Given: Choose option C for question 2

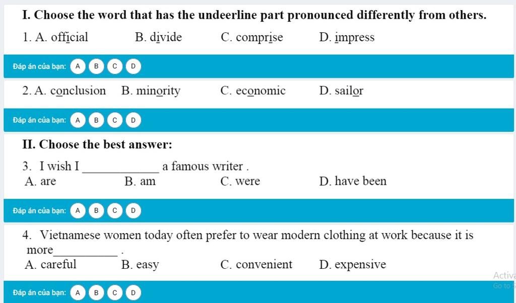Looking at the screenshot, I should (115, 120).
